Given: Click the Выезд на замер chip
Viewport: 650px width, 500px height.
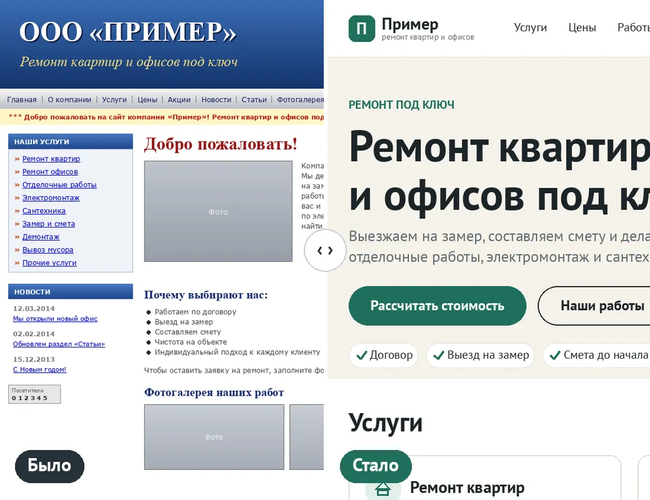Looking at the screenshot, I should tap(481, 355).
